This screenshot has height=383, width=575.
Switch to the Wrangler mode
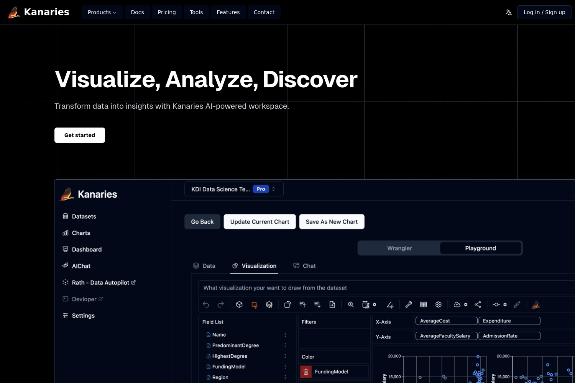[399, 248]
